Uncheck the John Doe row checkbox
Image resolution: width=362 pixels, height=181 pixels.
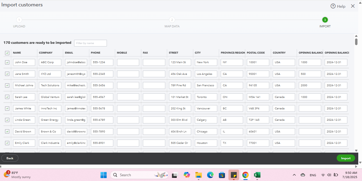7,62
